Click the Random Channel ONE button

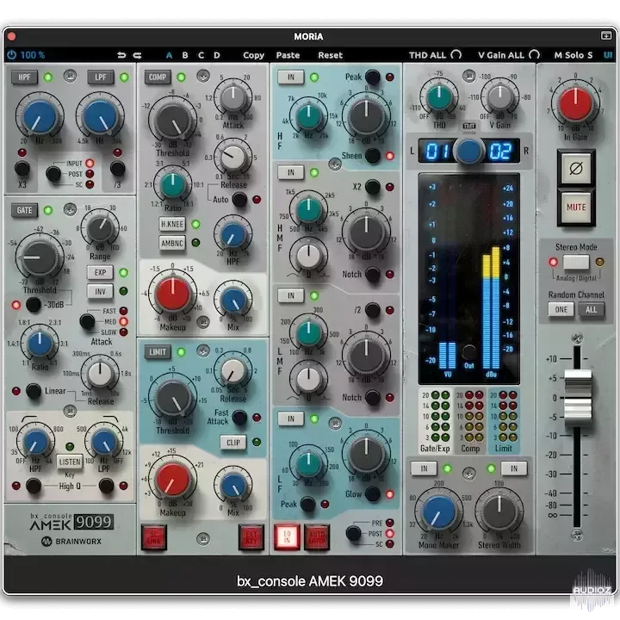point(561,310)
